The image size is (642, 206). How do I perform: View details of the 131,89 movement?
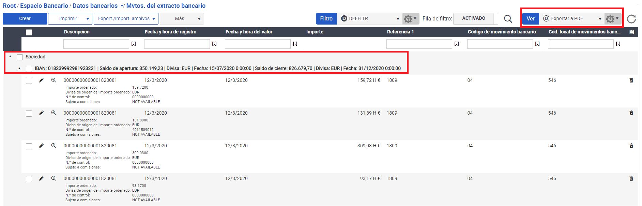pyautogui.click(x=53, y=113)
